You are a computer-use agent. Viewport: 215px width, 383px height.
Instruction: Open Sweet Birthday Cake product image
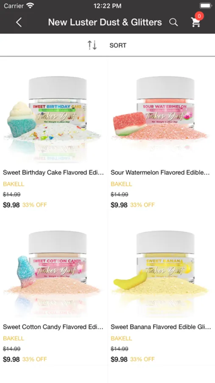pyautogui.click(x=53, y=117)
